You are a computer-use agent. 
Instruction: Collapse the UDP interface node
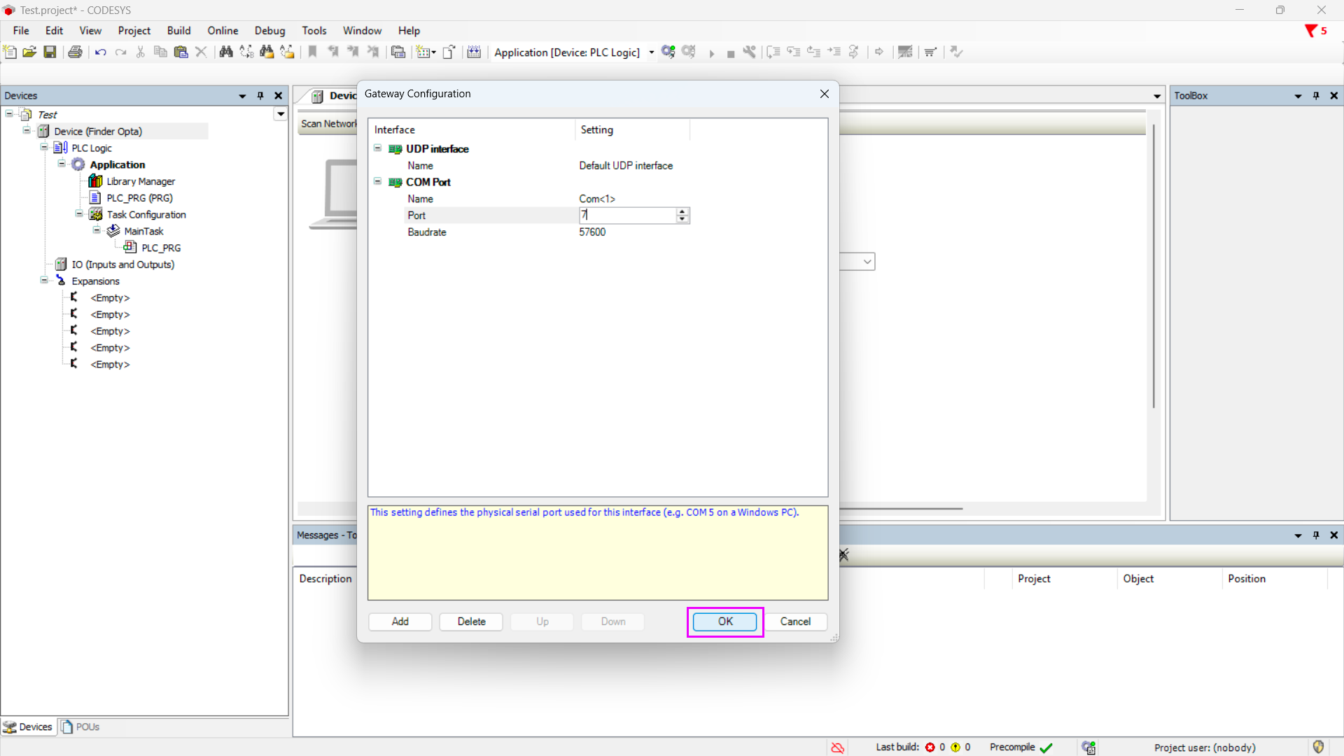point(377,148)
